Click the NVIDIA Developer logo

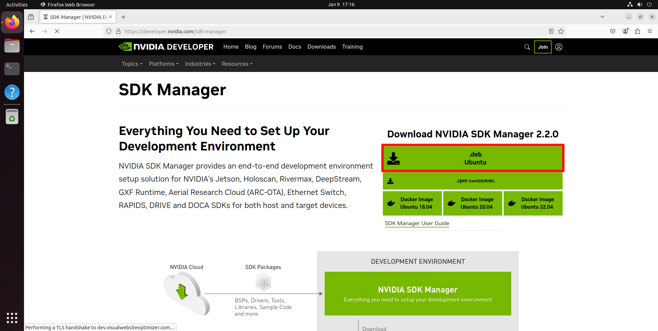pos(166,47)
